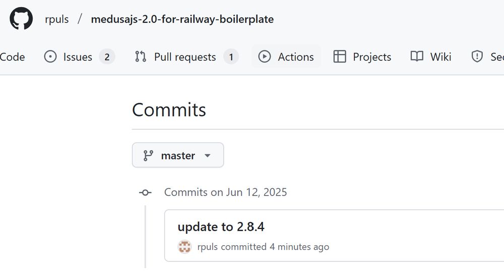Click the Issues count badge showing 2
Screen dimensions: 504x272
point(107,57)
